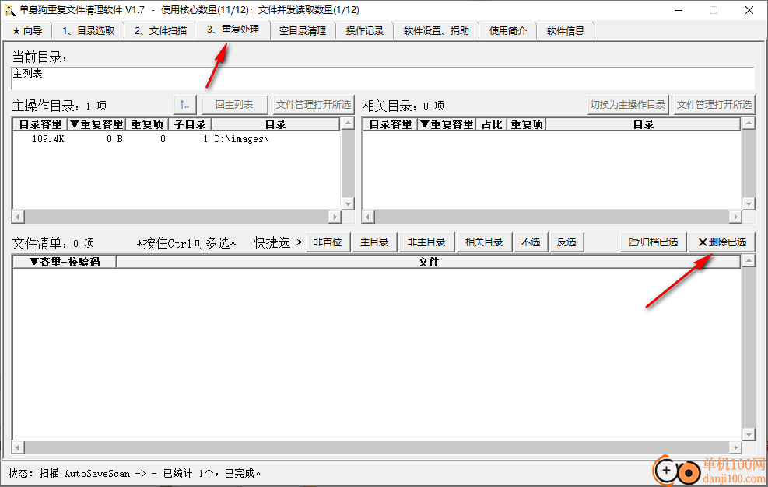This screenshot has height=487, width=768.
Task: Click down arrow of main list scrollbar
Action: pos(348,204)
